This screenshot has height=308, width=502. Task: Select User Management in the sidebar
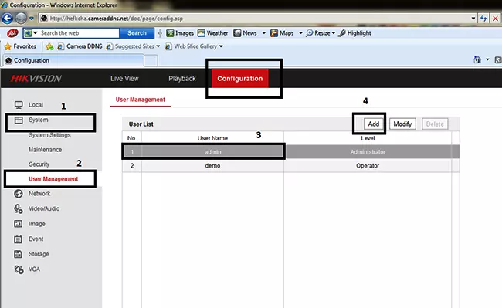tap(53, 179)
